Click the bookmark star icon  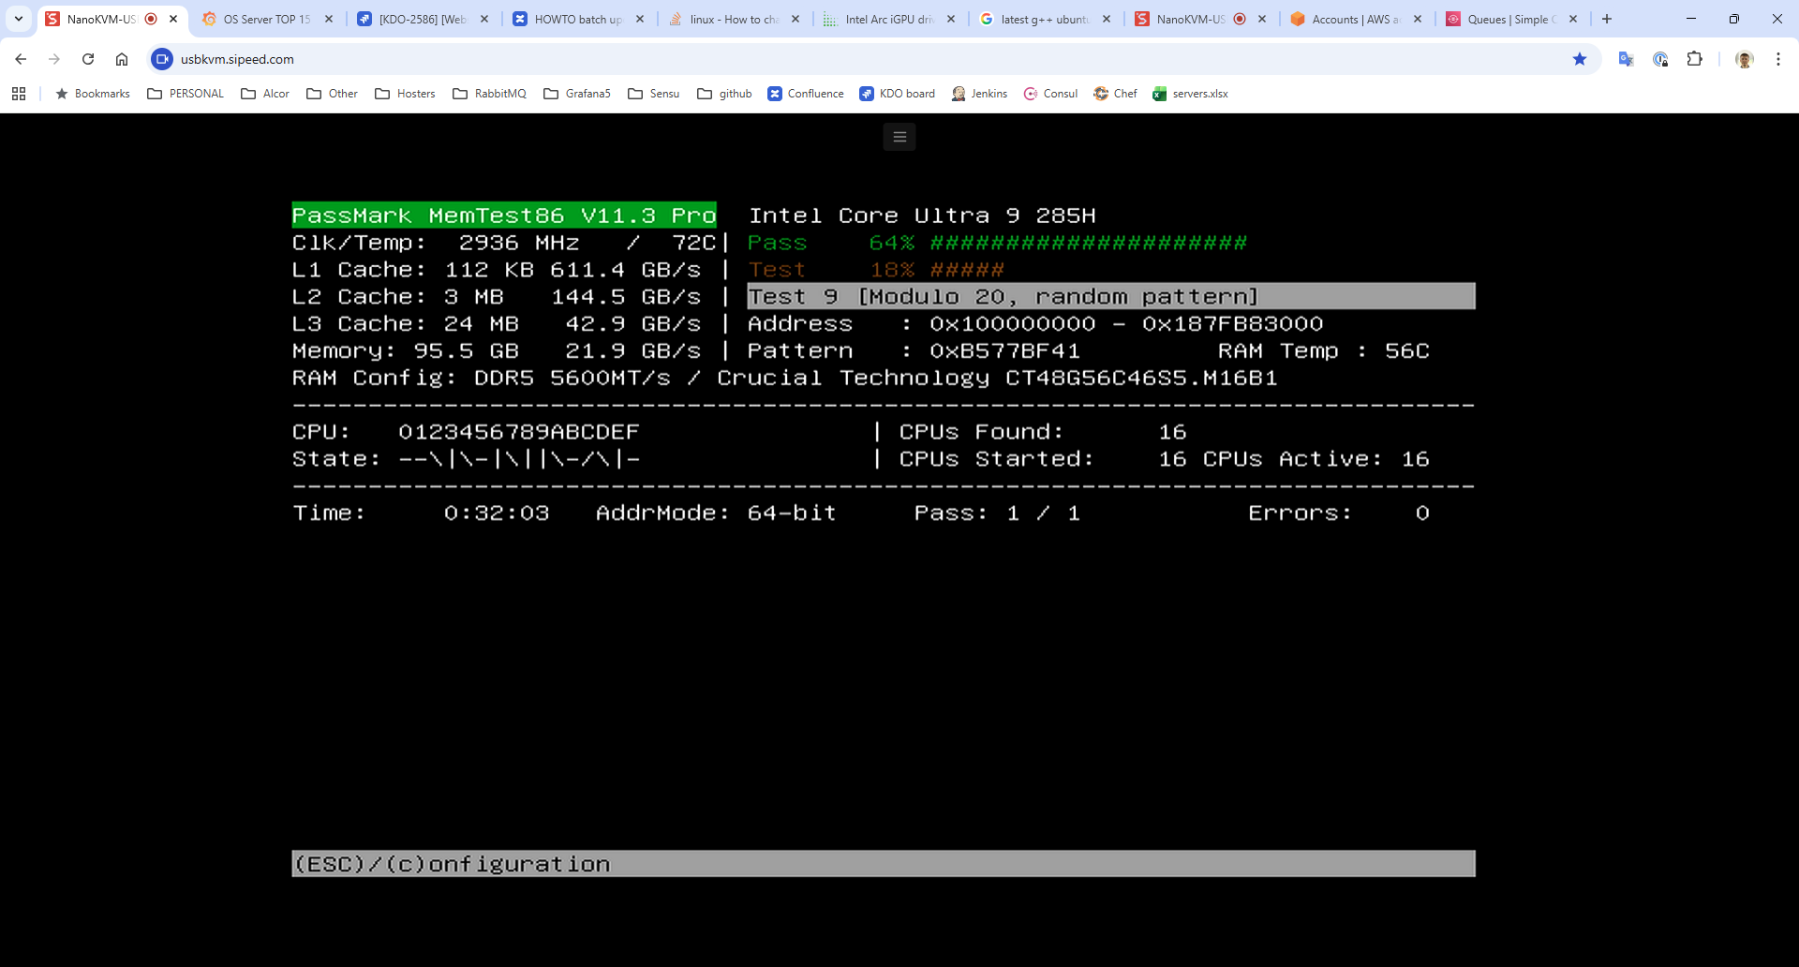[x=1580, y=59]
